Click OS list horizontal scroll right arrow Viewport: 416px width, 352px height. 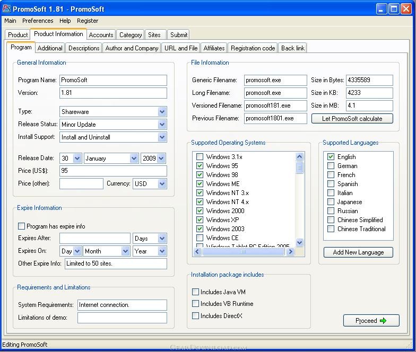click(x=291, y=251)
